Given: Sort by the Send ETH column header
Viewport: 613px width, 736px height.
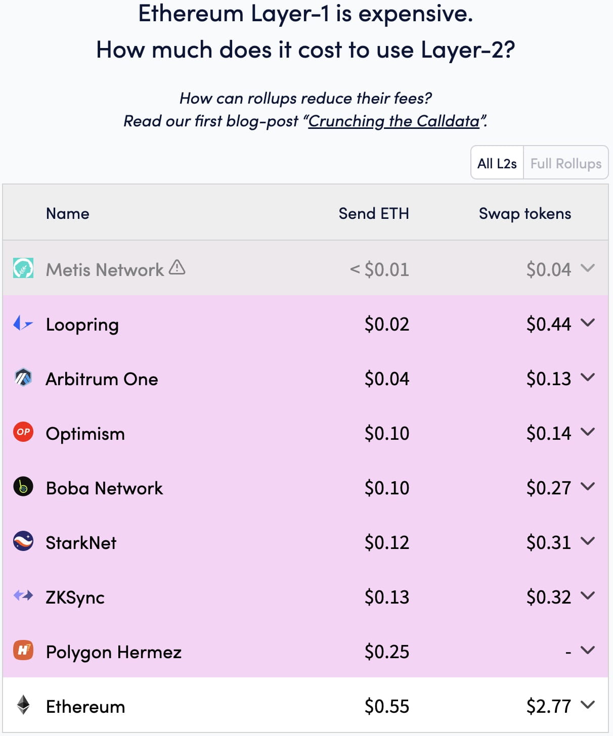Looking at the screenshot, I should 374,213.
